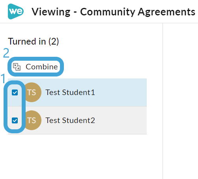Select Test Student2's TS avatar

pyautogui.click(x=32, y=120)
